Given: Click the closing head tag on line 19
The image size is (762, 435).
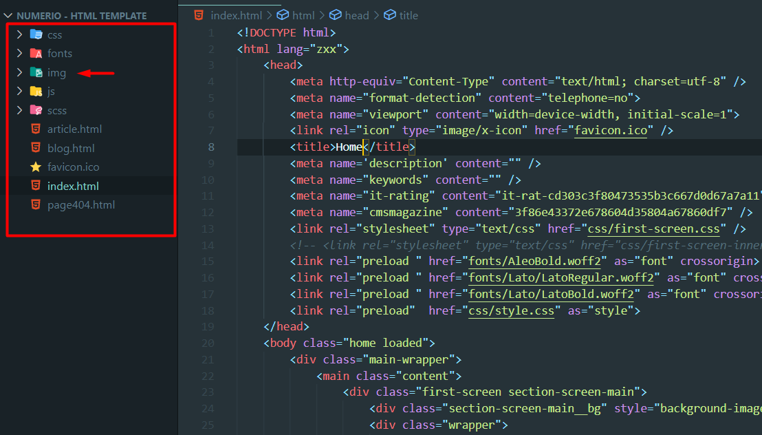Looking at the screenshot, I should 286,326.
